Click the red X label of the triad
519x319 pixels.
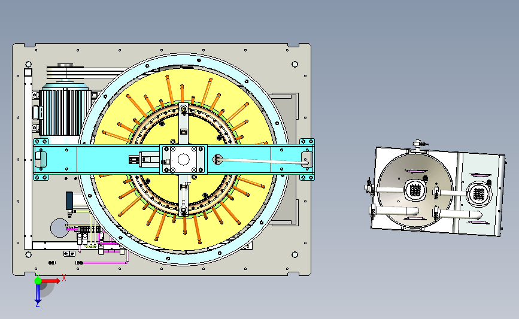pyautogui.click(x=64, y=278)
